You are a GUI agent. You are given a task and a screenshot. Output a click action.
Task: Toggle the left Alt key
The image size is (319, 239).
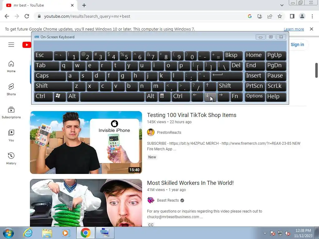[73, 97]
